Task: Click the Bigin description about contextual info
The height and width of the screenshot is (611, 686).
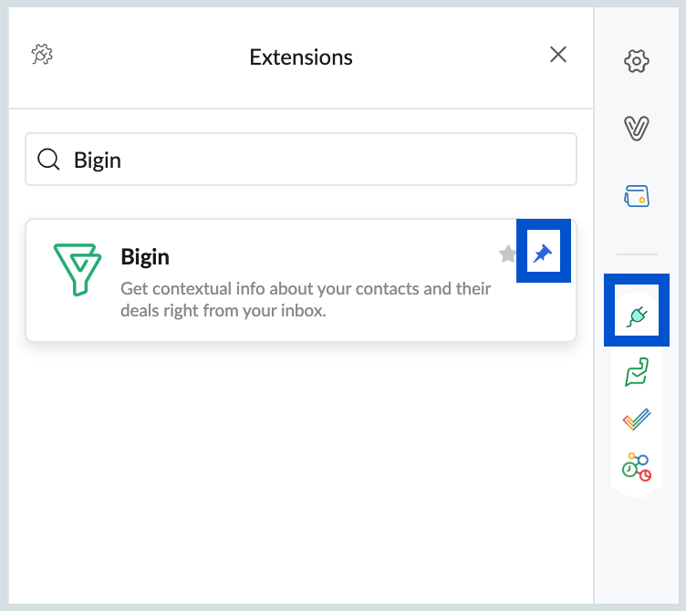Action: 306,300
